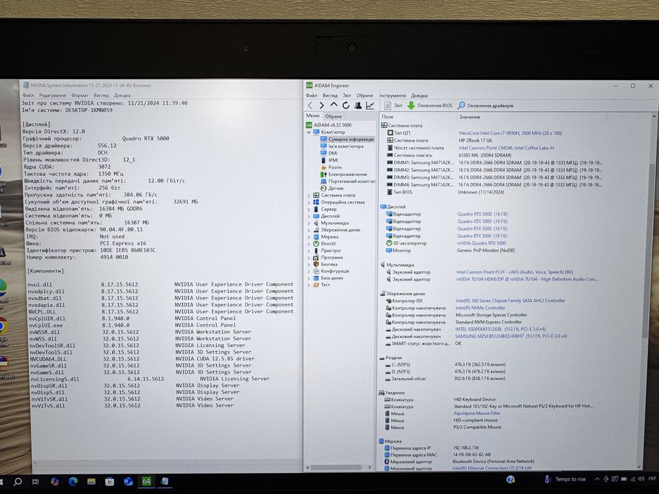Open Task View on the taskbar

click(36, 481)
